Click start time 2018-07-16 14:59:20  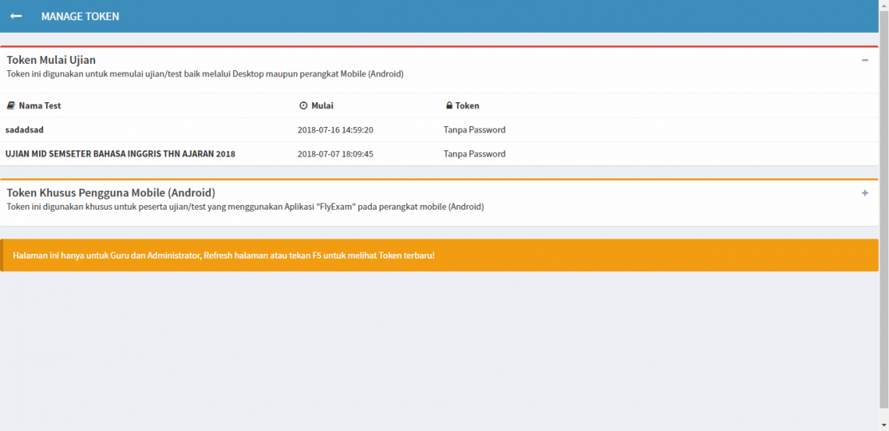tap(335, 130)
